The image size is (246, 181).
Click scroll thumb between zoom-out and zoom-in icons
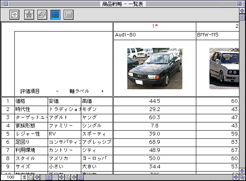click(x=49, y=177)
